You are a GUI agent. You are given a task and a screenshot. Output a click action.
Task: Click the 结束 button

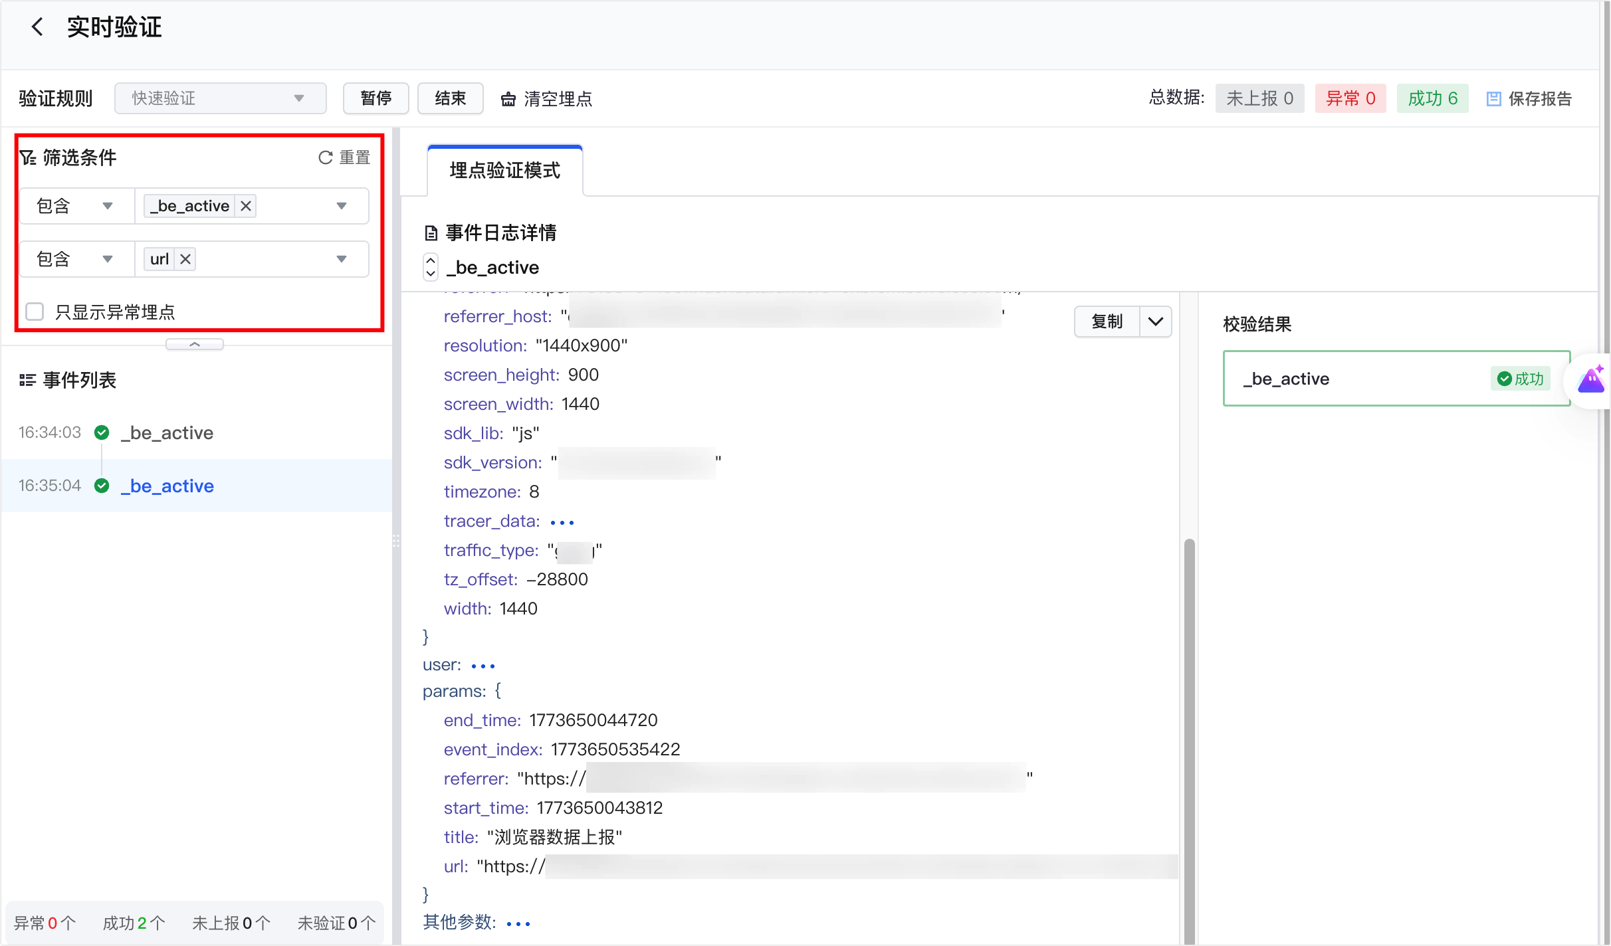(x=450, y=98)
